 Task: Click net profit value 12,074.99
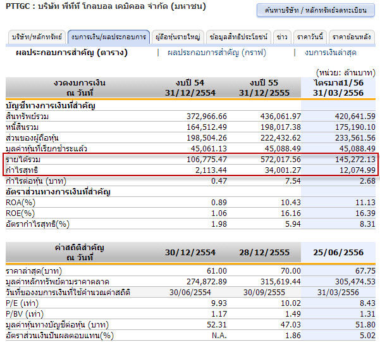pos(357,170)
